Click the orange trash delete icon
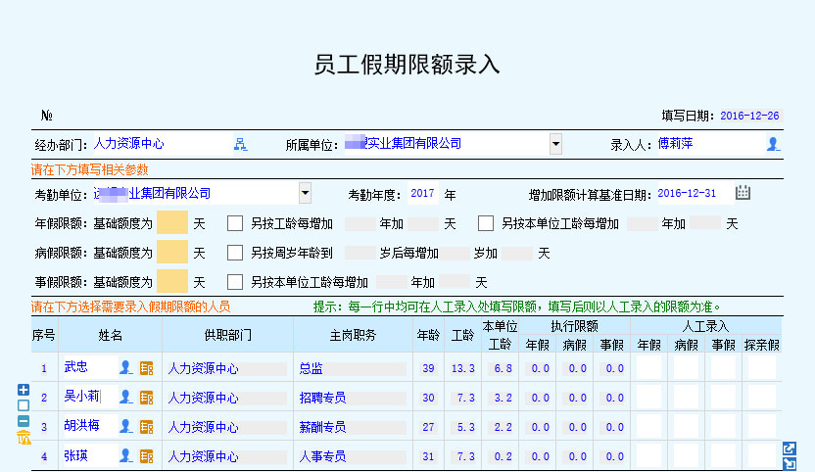 tap(24, 437)
